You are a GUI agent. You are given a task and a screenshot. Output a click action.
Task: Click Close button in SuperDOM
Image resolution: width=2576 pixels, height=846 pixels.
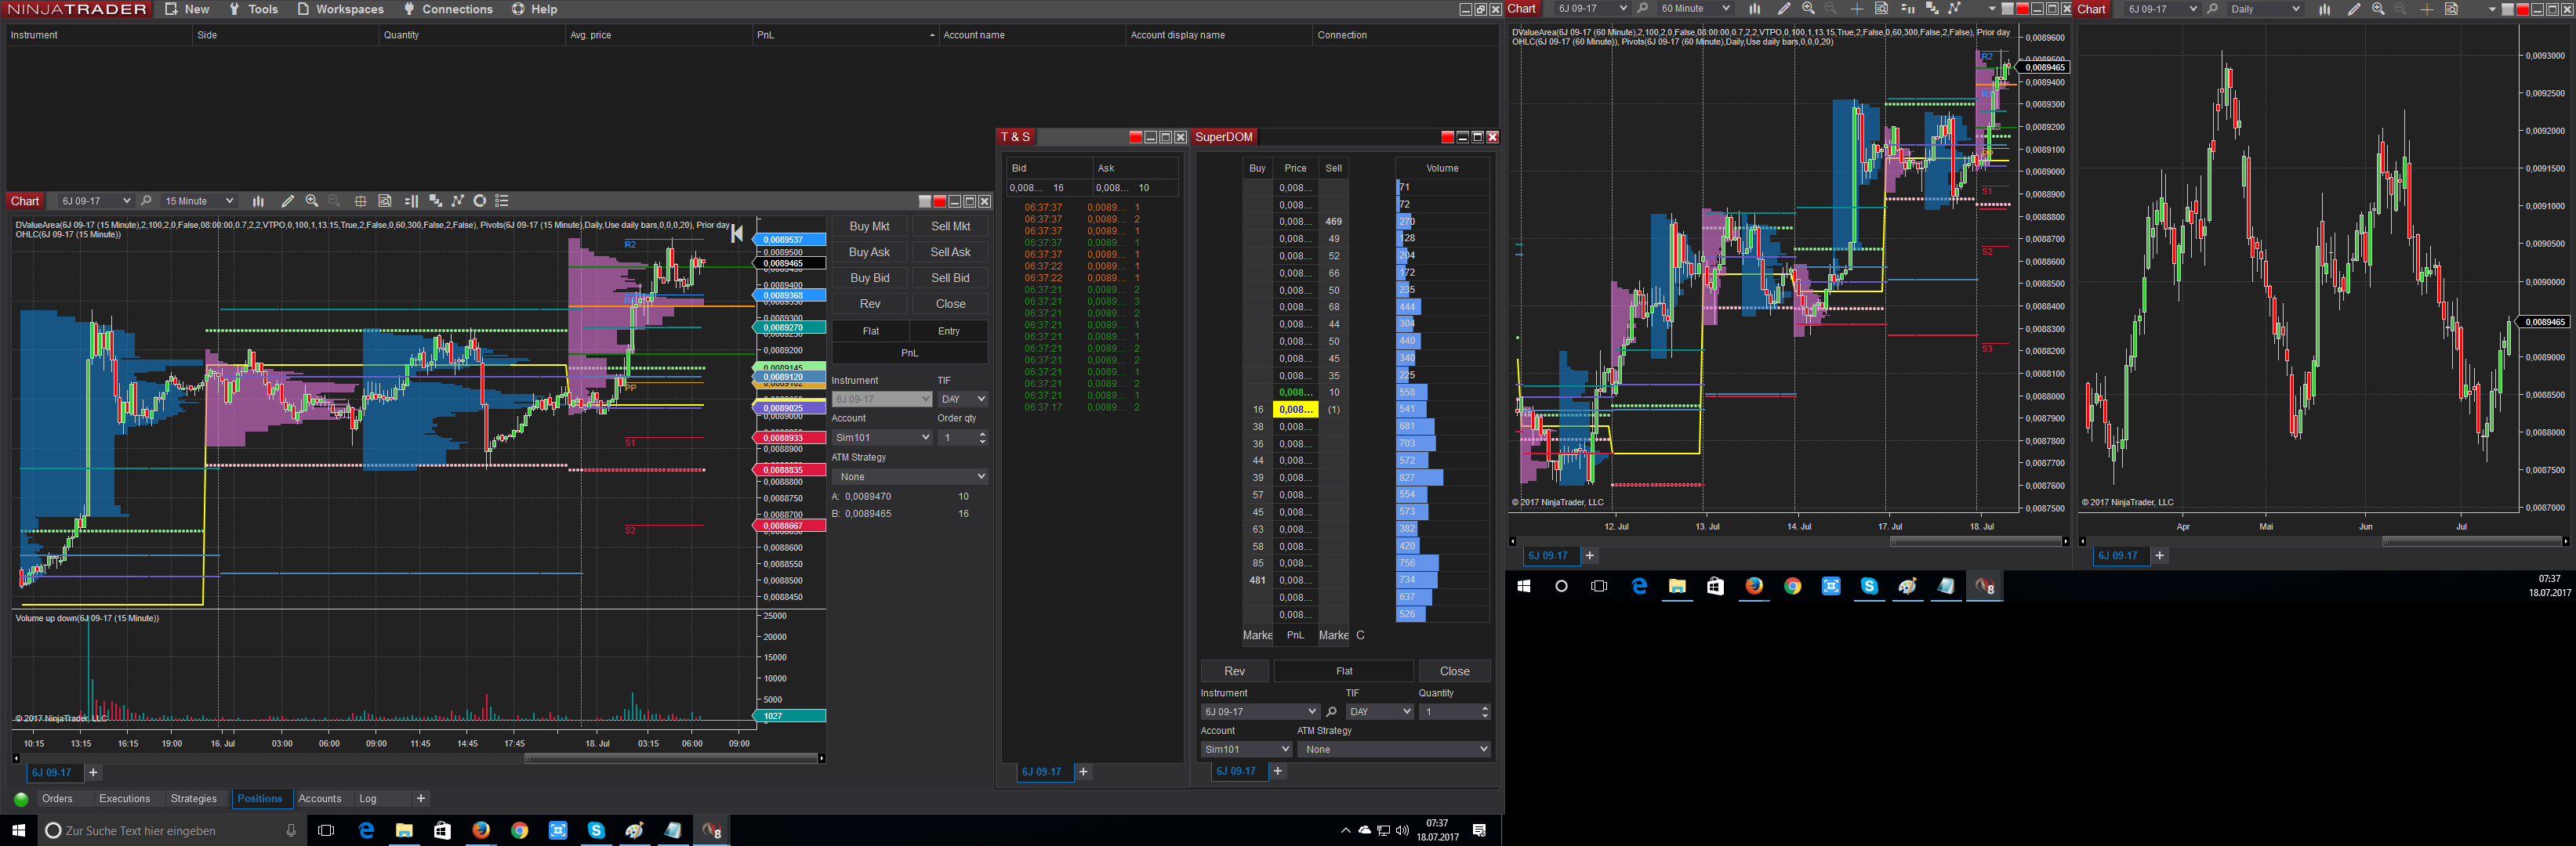pos(1455,671)
